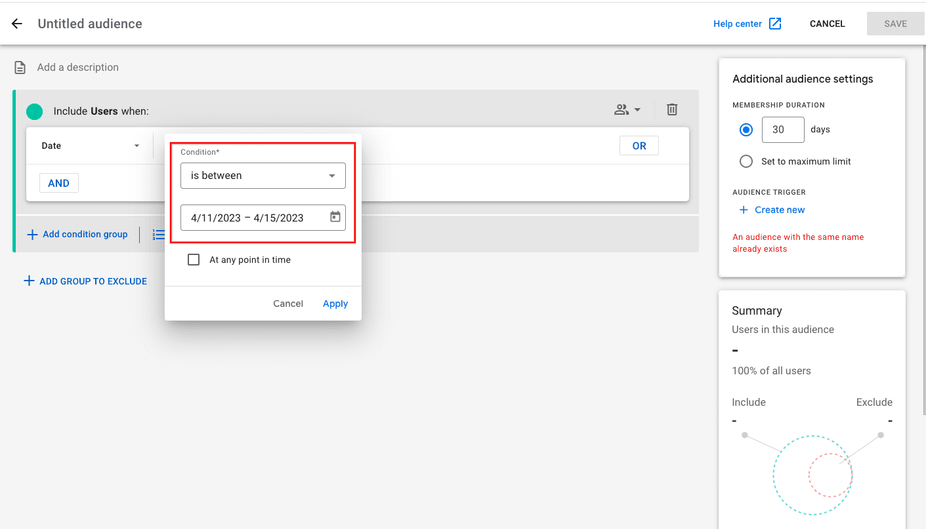Click ADD GROUP TO EXCLUDE
Screen dimensions: 926x529
(x=85, y=281)
